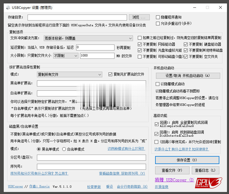The image size is (229, 194).
Task: Open the 模式 复制所有文件 dropdown
Action: click(69, 74)
